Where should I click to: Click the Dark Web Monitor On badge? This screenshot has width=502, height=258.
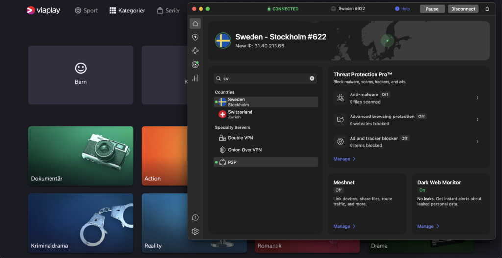click(x=422, y=190)
